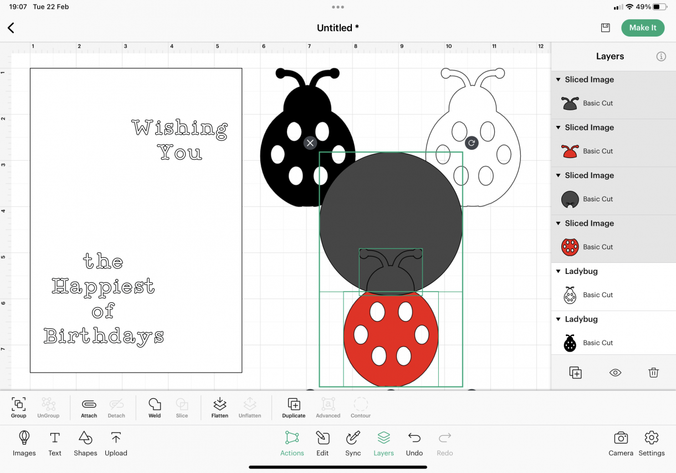Viewport: 676px width, 473px height.
Task: Collapse the second Sliced Image group with red antennae
Action: [559, 128]
